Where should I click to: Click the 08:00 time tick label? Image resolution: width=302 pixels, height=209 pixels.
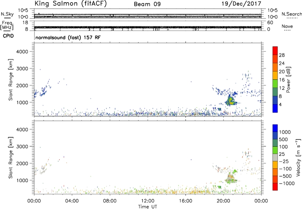click(x=110, y=201)
